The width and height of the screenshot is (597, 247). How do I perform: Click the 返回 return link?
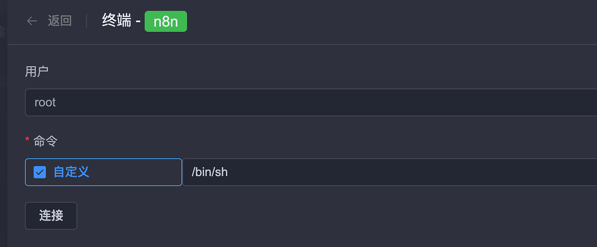pyautogui.click(x=59, y=21)
